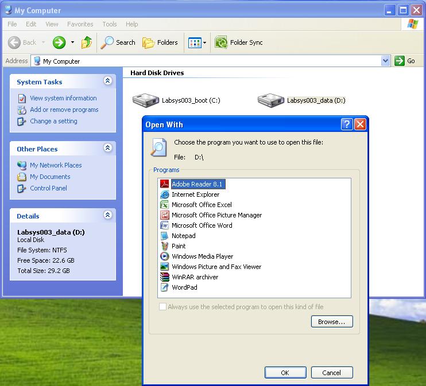Click the Paint icon in Programs
Screen dimensions: 426x386
tap(164, 246)
